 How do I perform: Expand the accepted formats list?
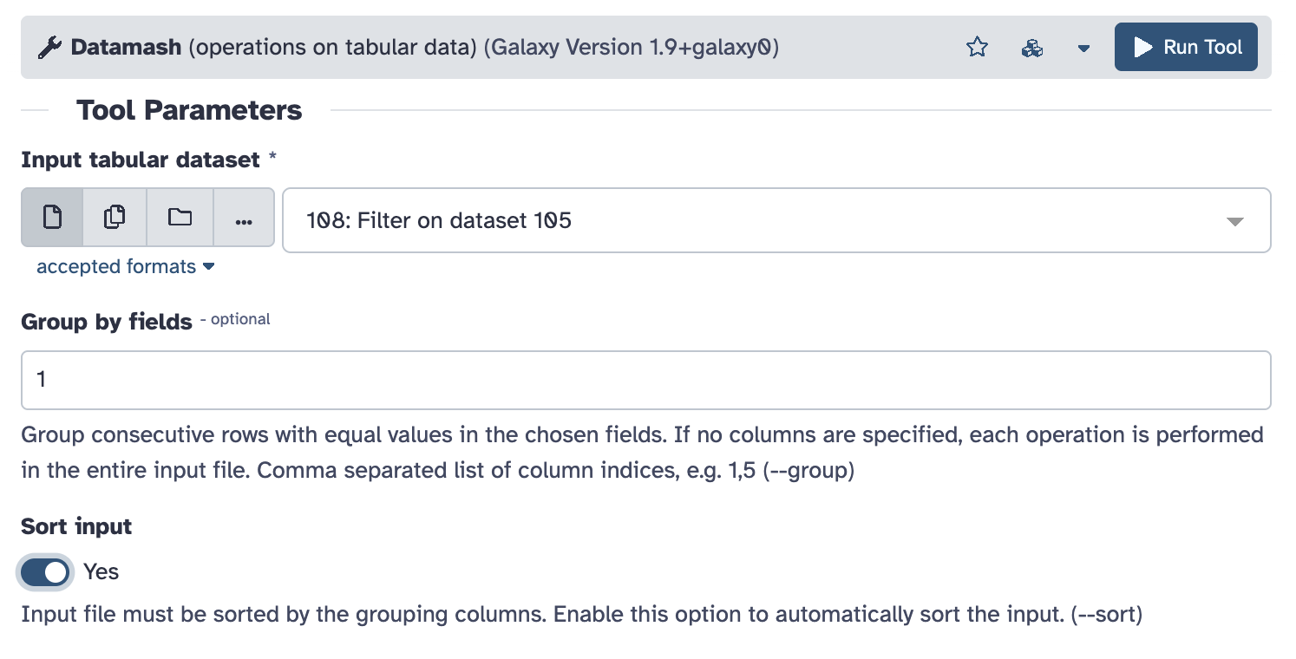tap(125, 267)
